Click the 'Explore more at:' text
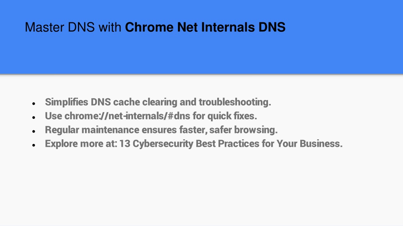 pos(81,144)
